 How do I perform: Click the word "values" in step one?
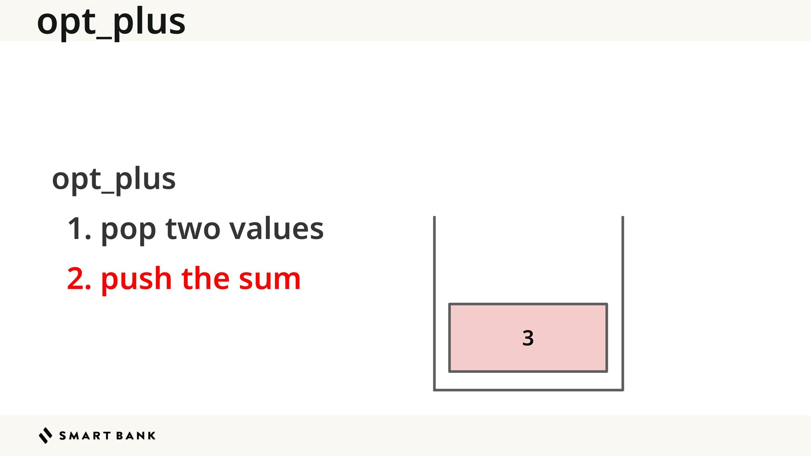pyautogui.click(x=276, y=229)
